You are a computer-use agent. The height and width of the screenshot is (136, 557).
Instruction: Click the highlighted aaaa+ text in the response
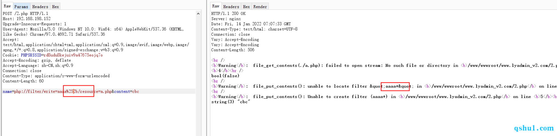[x=392, y=86]
